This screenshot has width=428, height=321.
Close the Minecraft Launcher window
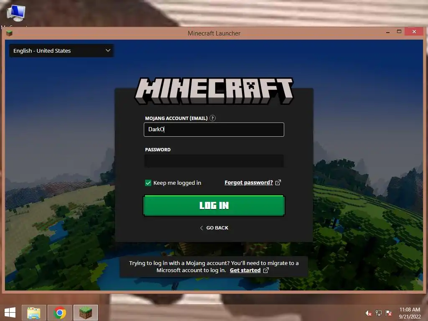point(414,32)
